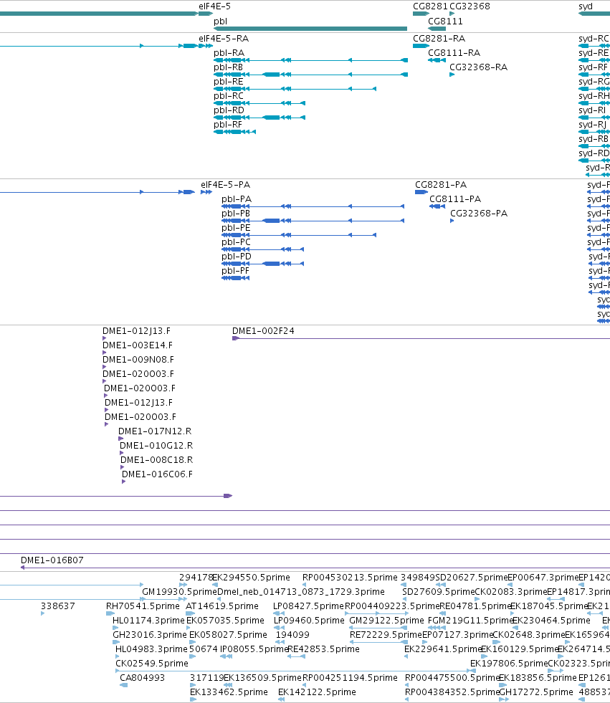This screenshot has height=703, width=610.
Task: Click the CK02549.5prime EST label
Action: pos(151,664)
